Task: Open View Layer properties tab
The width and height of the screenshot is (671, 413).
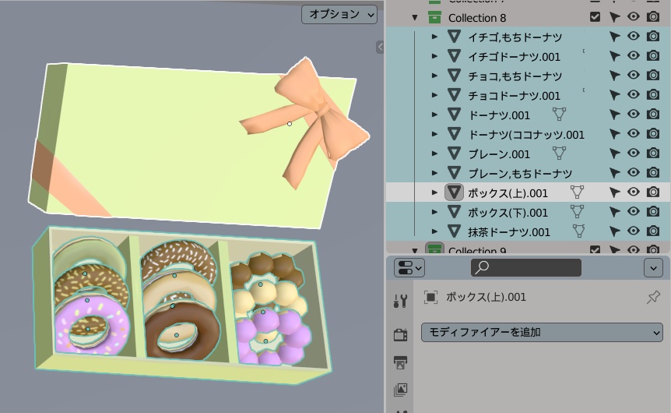Action: click(x=401, y=390)
